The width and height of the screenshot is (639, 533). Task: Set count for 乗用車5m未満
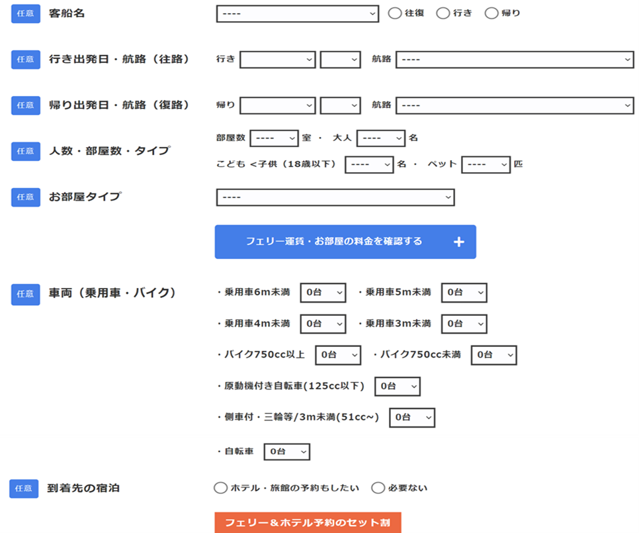pyautogui.click(x=464, y=293)
